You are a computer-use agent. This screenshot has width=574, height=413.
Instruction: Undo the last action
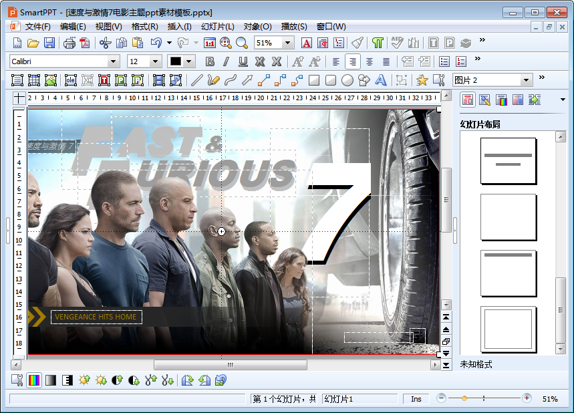tap(156, 43)
